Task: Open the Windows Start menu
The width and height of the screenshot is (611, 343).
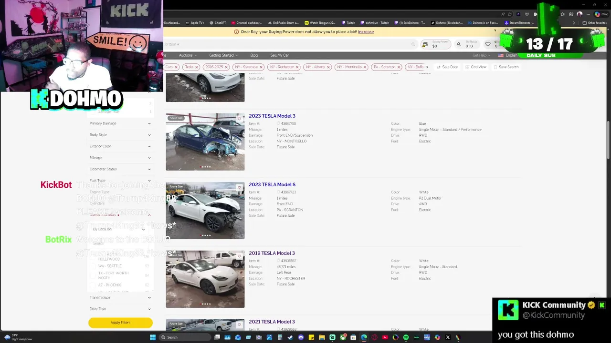Action: [x=153, y=337]
